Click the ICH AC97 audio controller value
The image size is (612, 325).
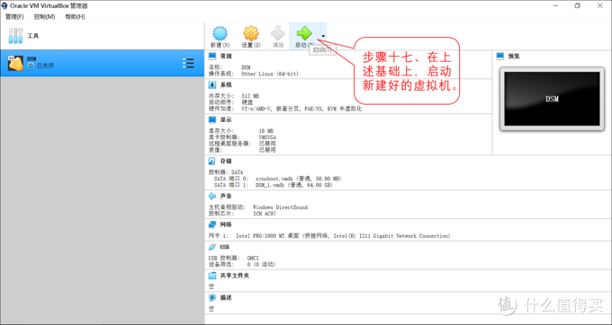click(265, 214)
